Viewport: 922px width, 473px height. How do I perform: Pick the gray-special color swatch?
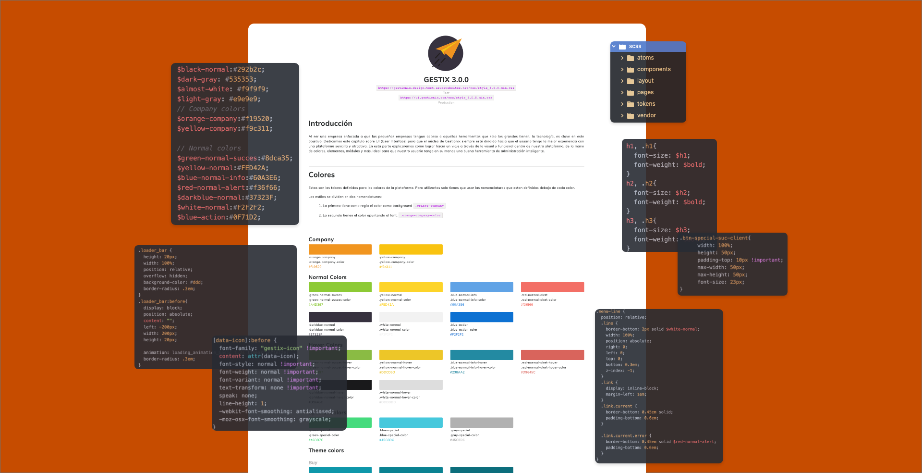point(482,423)
